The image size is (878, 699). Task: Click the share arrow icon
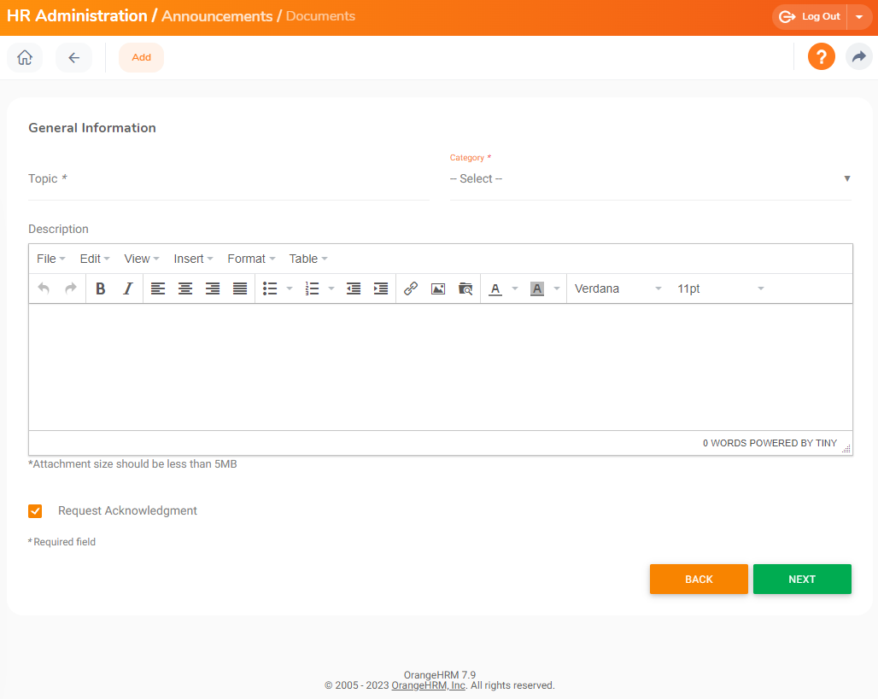click(858, 57)
